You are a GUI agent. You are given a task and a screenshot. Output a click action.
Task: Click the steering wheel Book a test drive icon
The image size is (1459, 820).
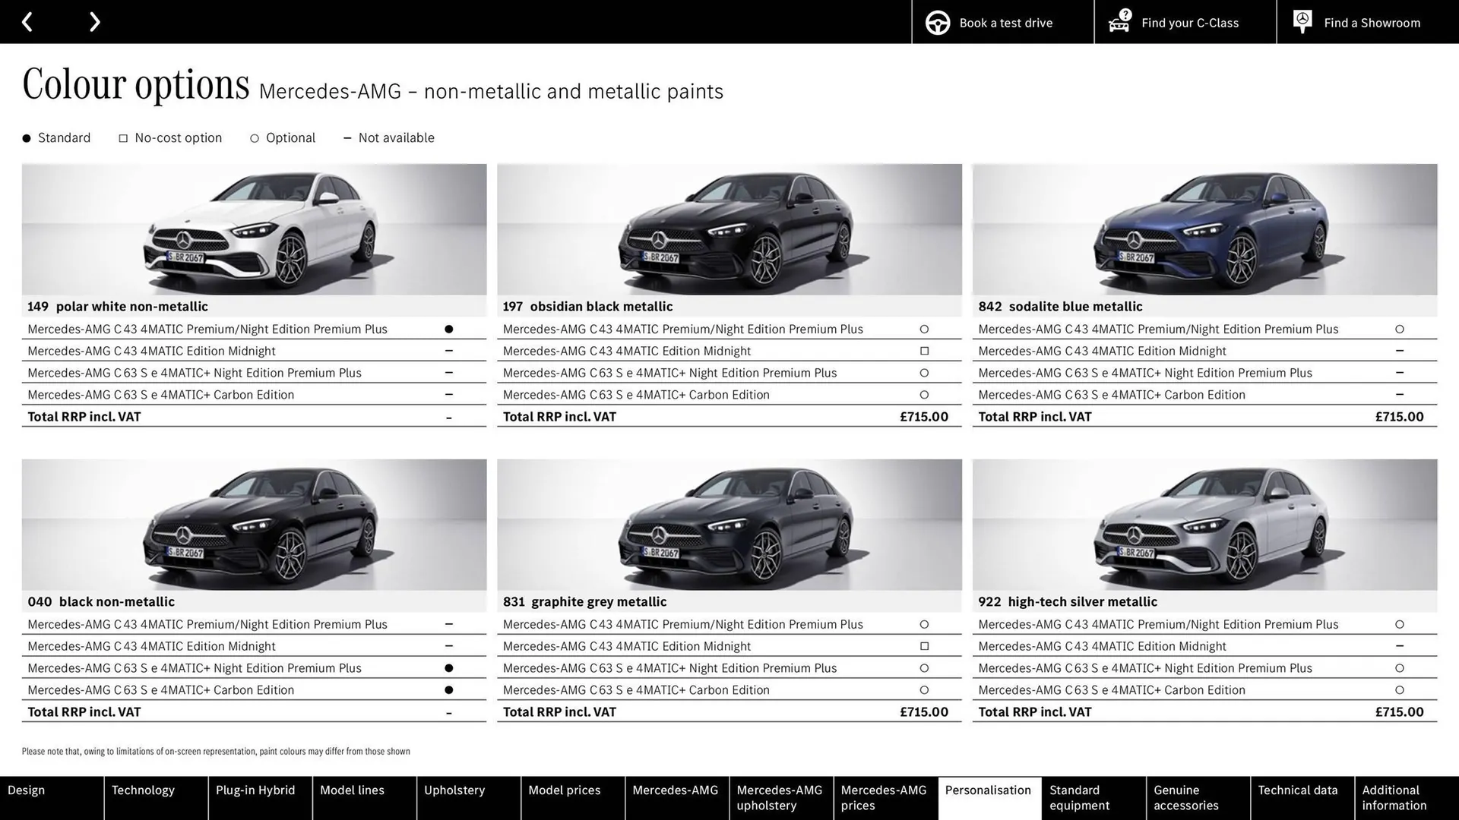(x=937, y=22)
